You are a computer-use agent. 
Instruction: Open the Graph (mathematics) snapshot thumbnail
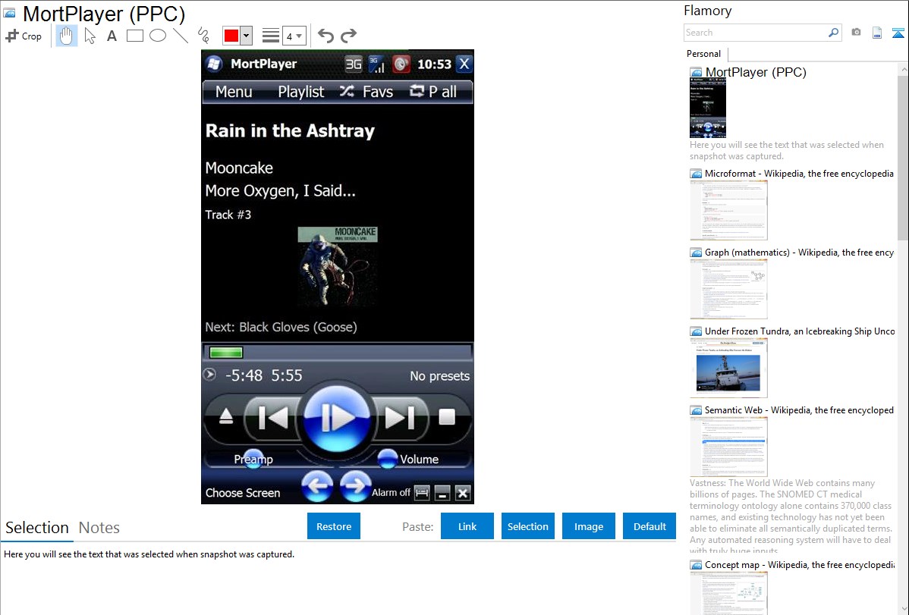tap(728, 289)
